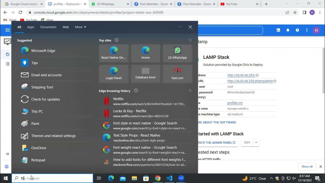Show hidden system tray icons
This screenshot has height=183, width=325.
pos(271,178)
